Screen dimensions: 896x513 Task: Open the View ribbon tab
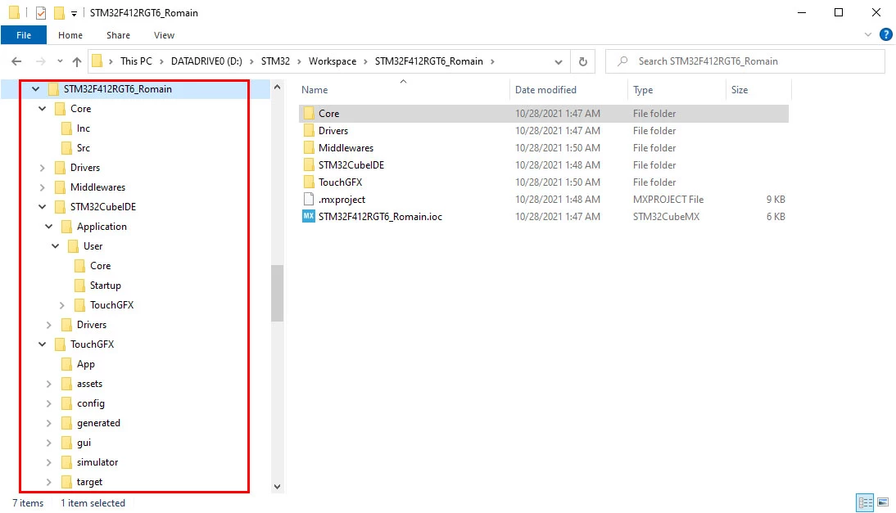point(164,35)
